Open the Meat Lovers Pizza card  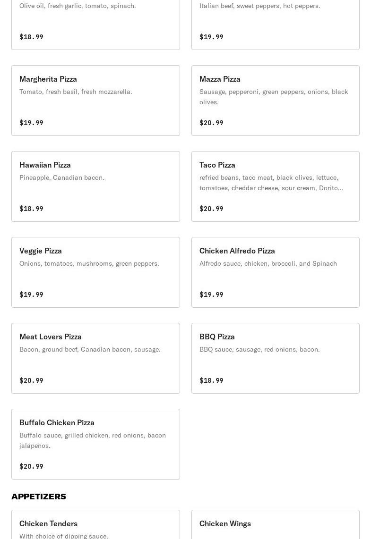click(x=95, y=358)
